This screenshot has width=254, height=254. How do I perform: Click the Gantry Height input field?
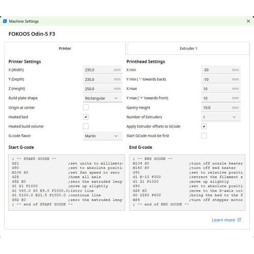[x=220, y=108]
